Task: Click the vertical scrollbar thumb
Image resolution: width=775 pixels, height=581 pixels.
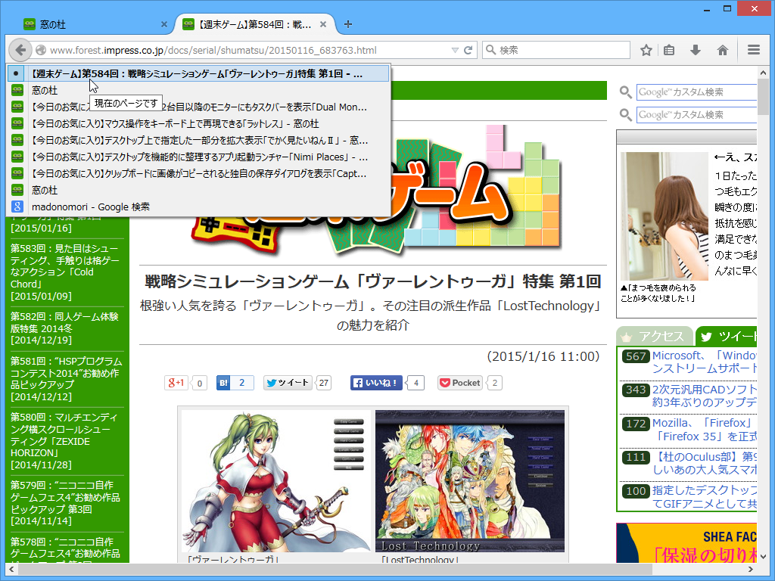Action: point(764,97)
